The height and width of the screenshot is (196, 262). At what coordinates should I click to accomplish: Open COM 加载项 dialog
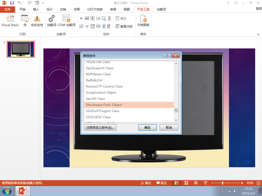coord(67,20)
